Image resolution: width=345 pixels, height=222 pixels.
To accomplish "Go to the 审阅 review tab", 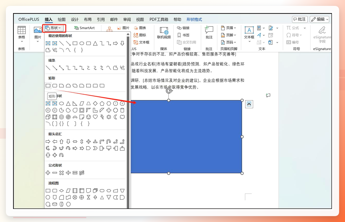I will pyautogui.click(x=127, y=20).
